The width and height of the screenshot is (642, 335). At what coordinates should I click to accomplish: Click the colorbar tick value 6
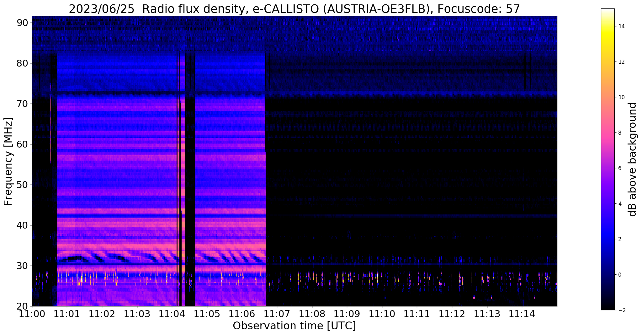(x=620, y=168)
